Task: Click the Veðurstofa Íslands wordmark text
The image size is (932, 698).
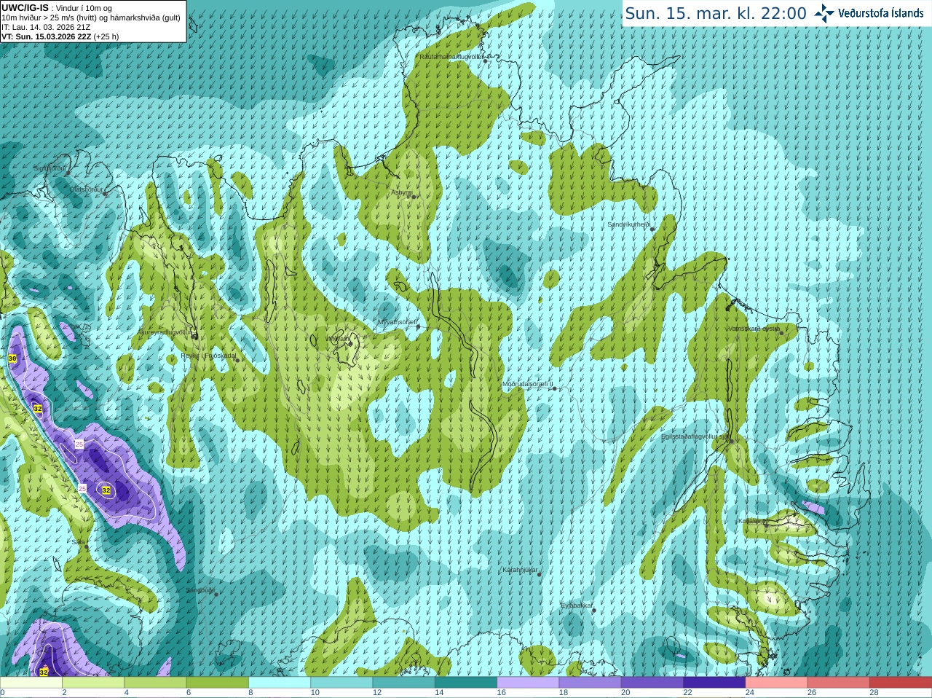Action: pos(881,13)
